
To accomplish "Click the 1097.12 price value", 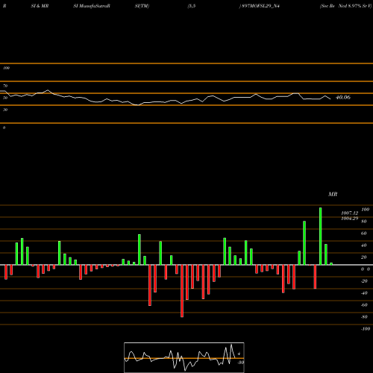I will click(350, 213).
